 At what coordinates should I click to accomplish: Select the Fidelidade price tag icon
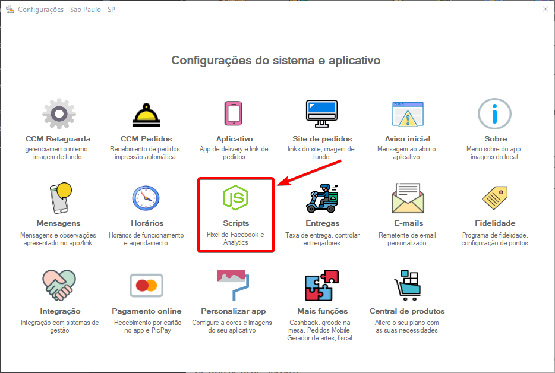click(x=495, y=198)
